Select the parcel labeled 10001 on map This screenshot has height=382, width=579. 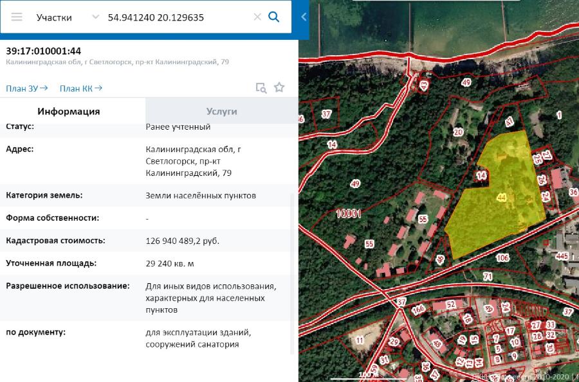click(x=348, y=213)
